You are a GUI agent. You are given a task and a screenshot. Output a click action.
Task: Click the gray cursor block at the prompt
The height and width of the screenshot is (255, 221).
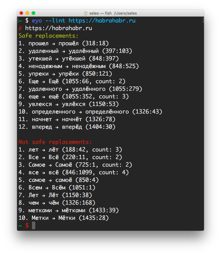click(33, 225)
